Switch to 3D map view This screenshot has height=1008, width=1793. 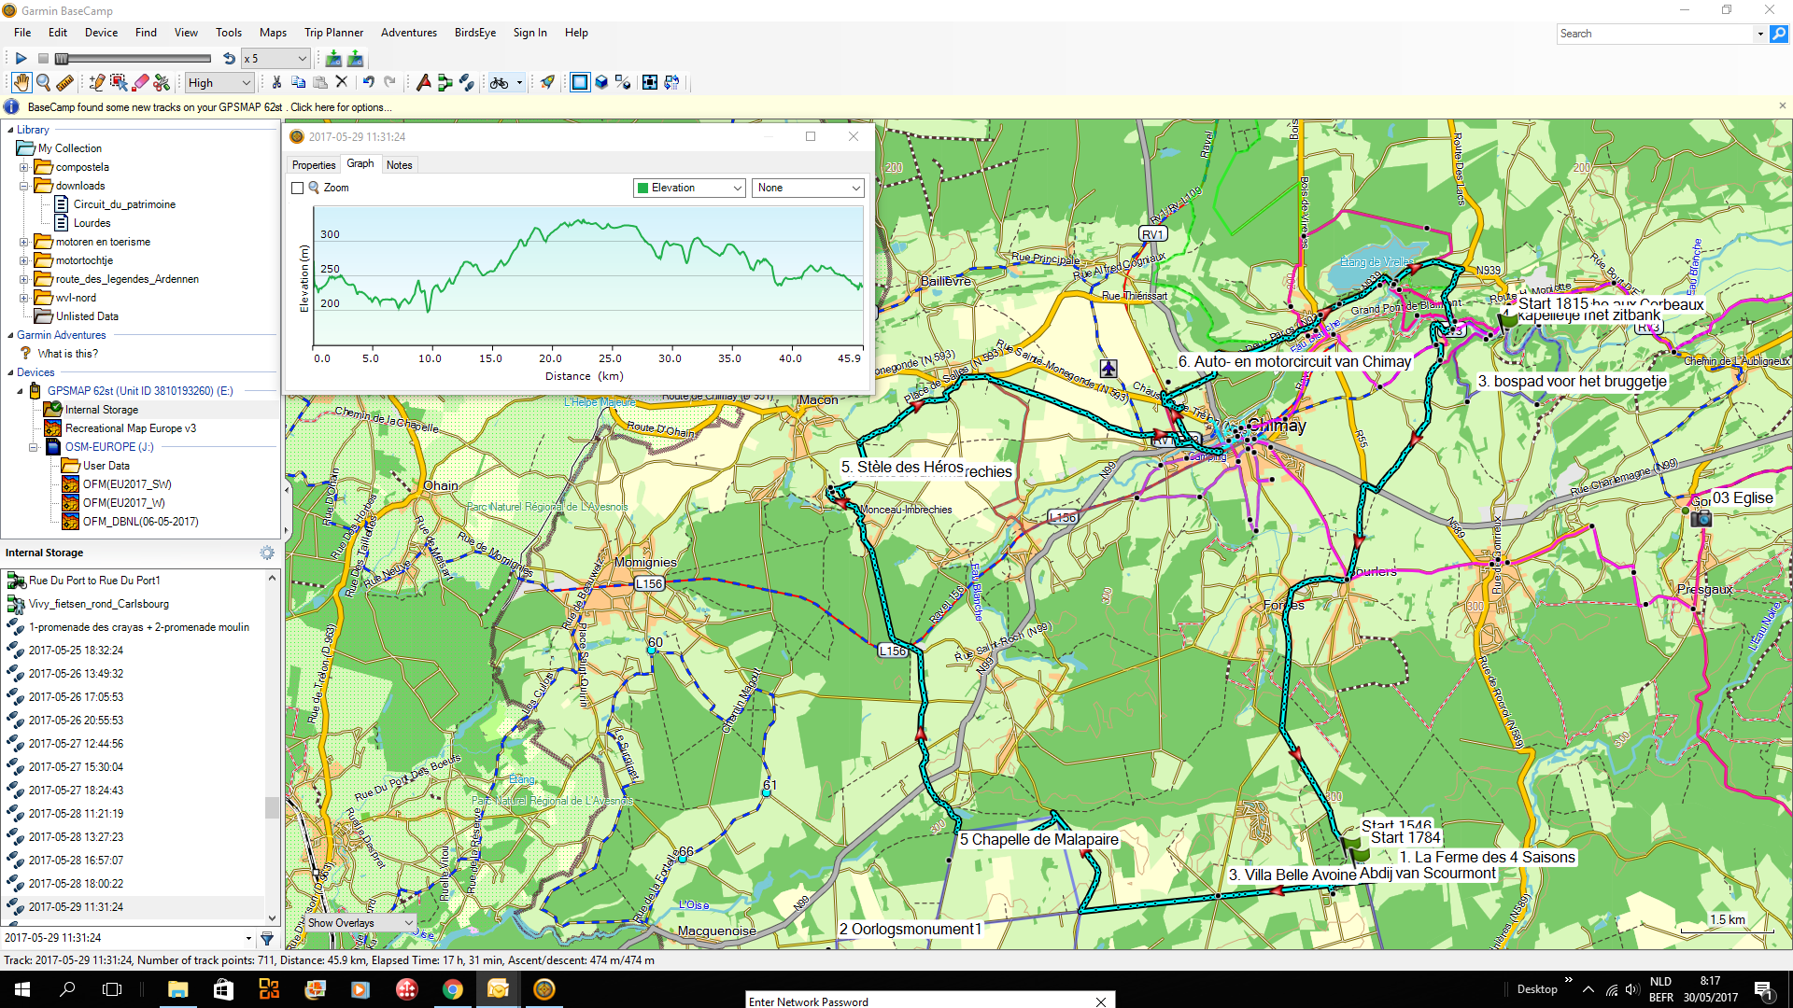[x=601, y=83]
